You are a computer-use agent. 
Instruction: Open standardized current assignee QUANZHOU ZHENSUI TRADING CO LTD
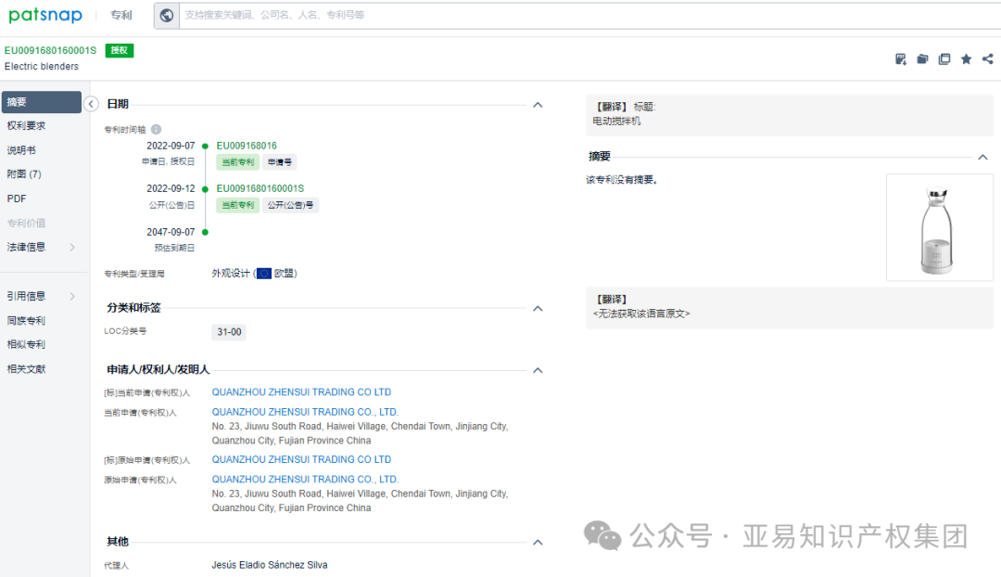coord(301,392)
